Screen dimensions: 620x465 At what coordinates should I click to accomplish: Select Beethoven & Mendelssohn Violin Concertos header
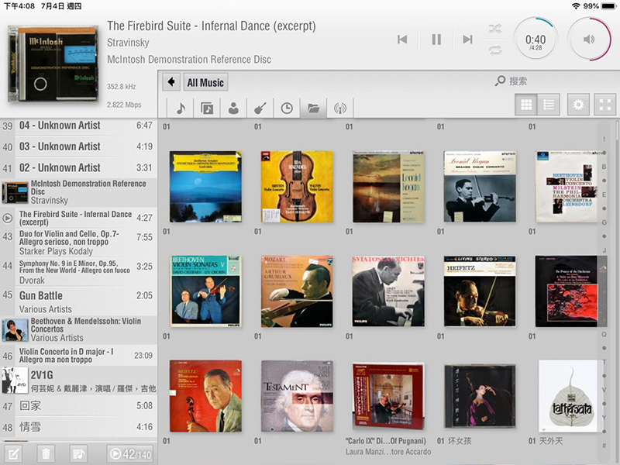[78, 330]
